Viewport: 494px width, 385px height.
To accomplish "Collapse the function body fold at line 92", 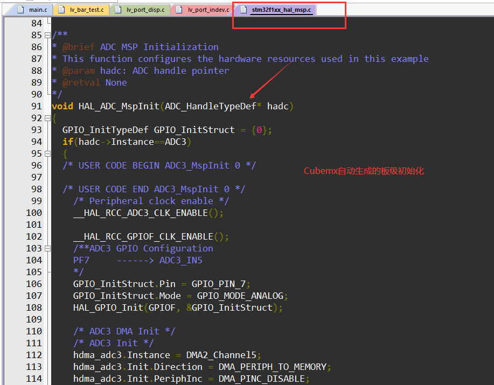I will 47,117.
